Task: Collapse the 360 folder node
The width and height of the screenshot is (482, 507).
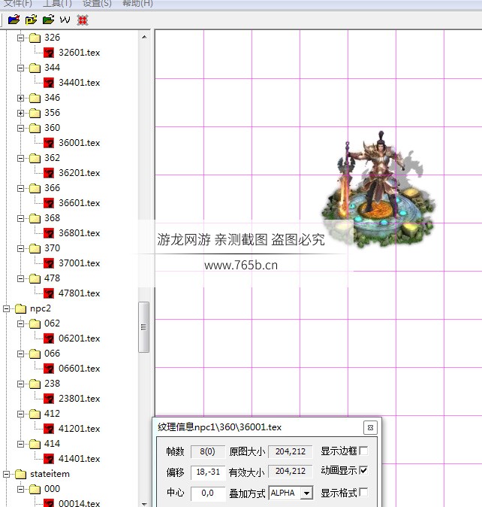Action: (x=21, y=128)
